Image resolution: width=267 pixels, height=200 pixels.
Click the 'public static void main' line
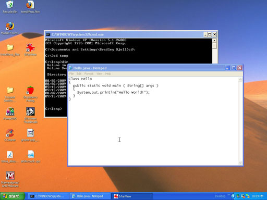[x=116, y=85]
